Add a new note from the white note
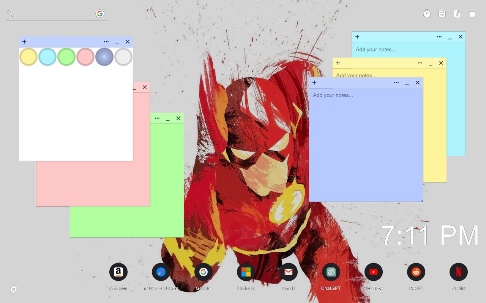This screenshot has height=303, width=486. tap(24, 42)
